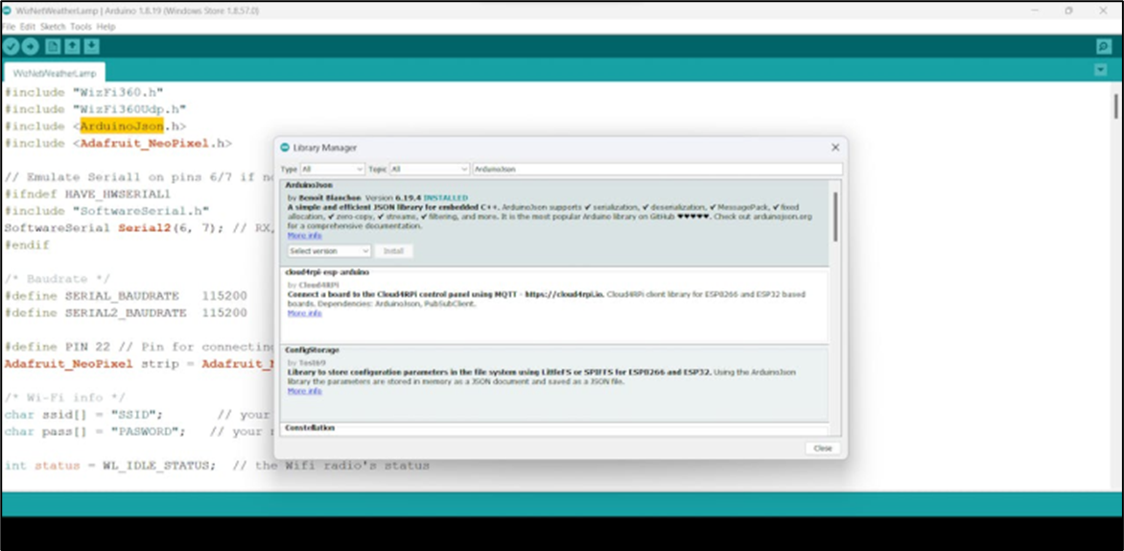Open the Tools menu
Screen dimensions: 1124x551
[81, 27]
